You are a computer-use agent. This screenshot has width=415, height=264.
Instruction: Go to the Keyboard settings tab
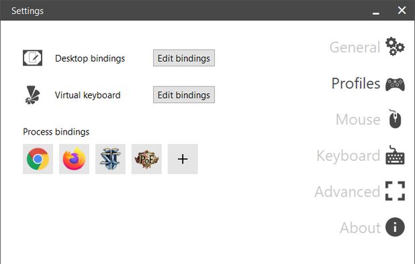point(349,155)
